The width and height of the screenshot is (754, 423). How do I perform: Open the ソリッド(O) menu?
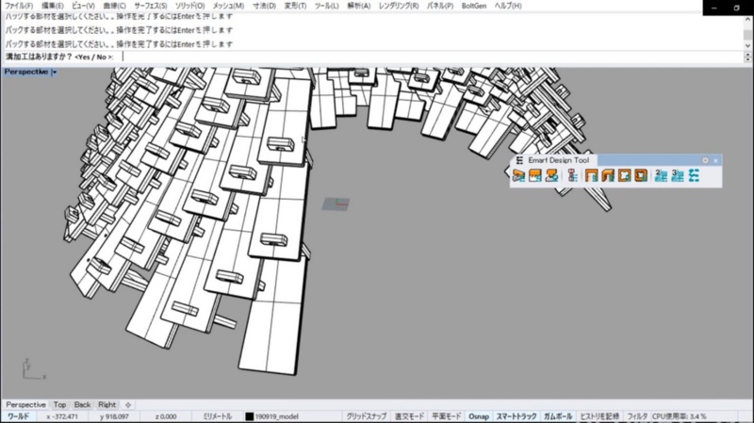click(x=189, y=6)
